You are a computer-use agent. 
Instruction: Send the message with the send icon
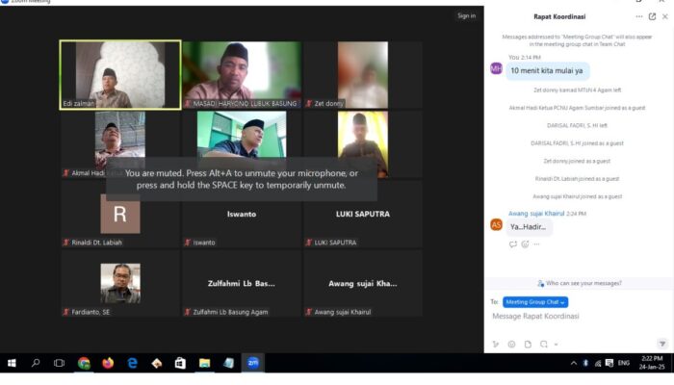[662, 344]
